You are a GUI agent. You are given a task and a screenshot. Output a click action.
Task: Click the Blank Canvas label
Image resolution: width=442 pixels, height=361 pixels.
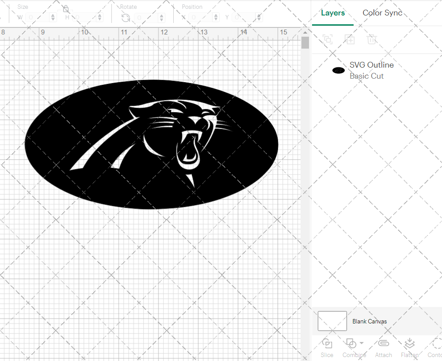[x=369, y=321]
